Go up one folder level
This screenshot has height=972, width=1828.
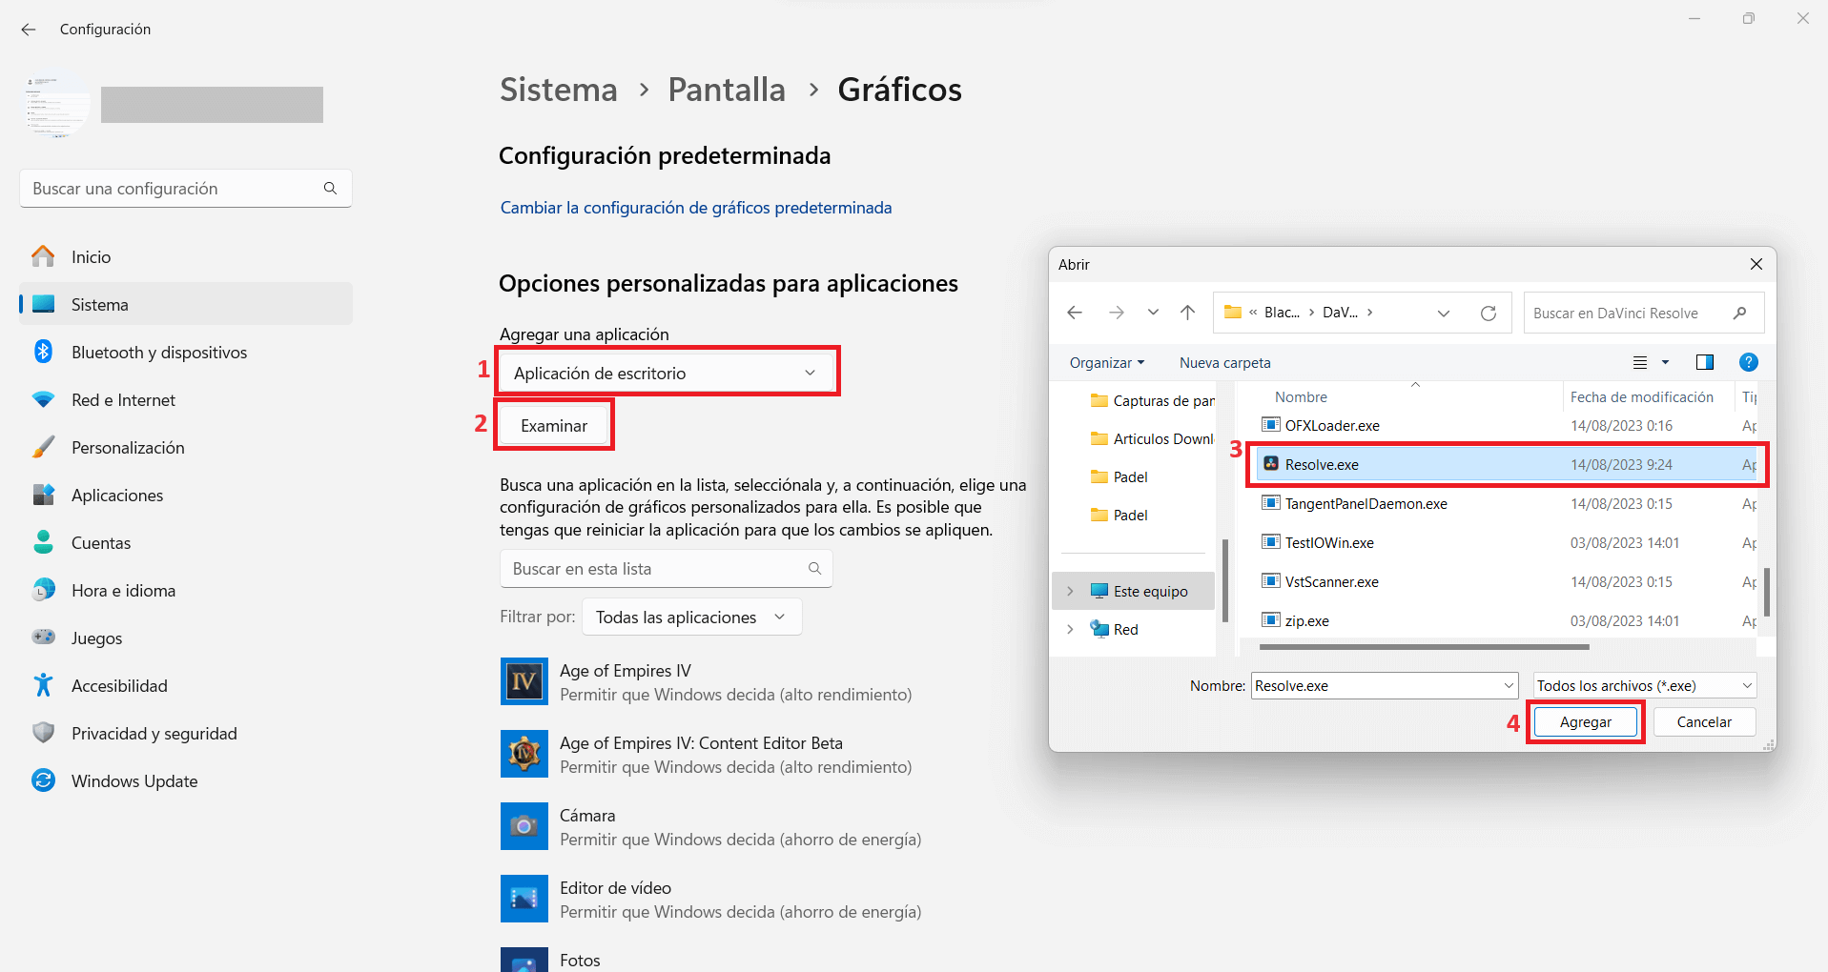[1187, 313]
